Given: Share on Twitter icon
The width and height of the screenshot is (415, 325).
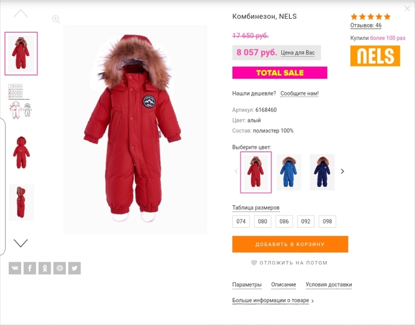Looking at the screenshot, I should click(x=74, y=268).
